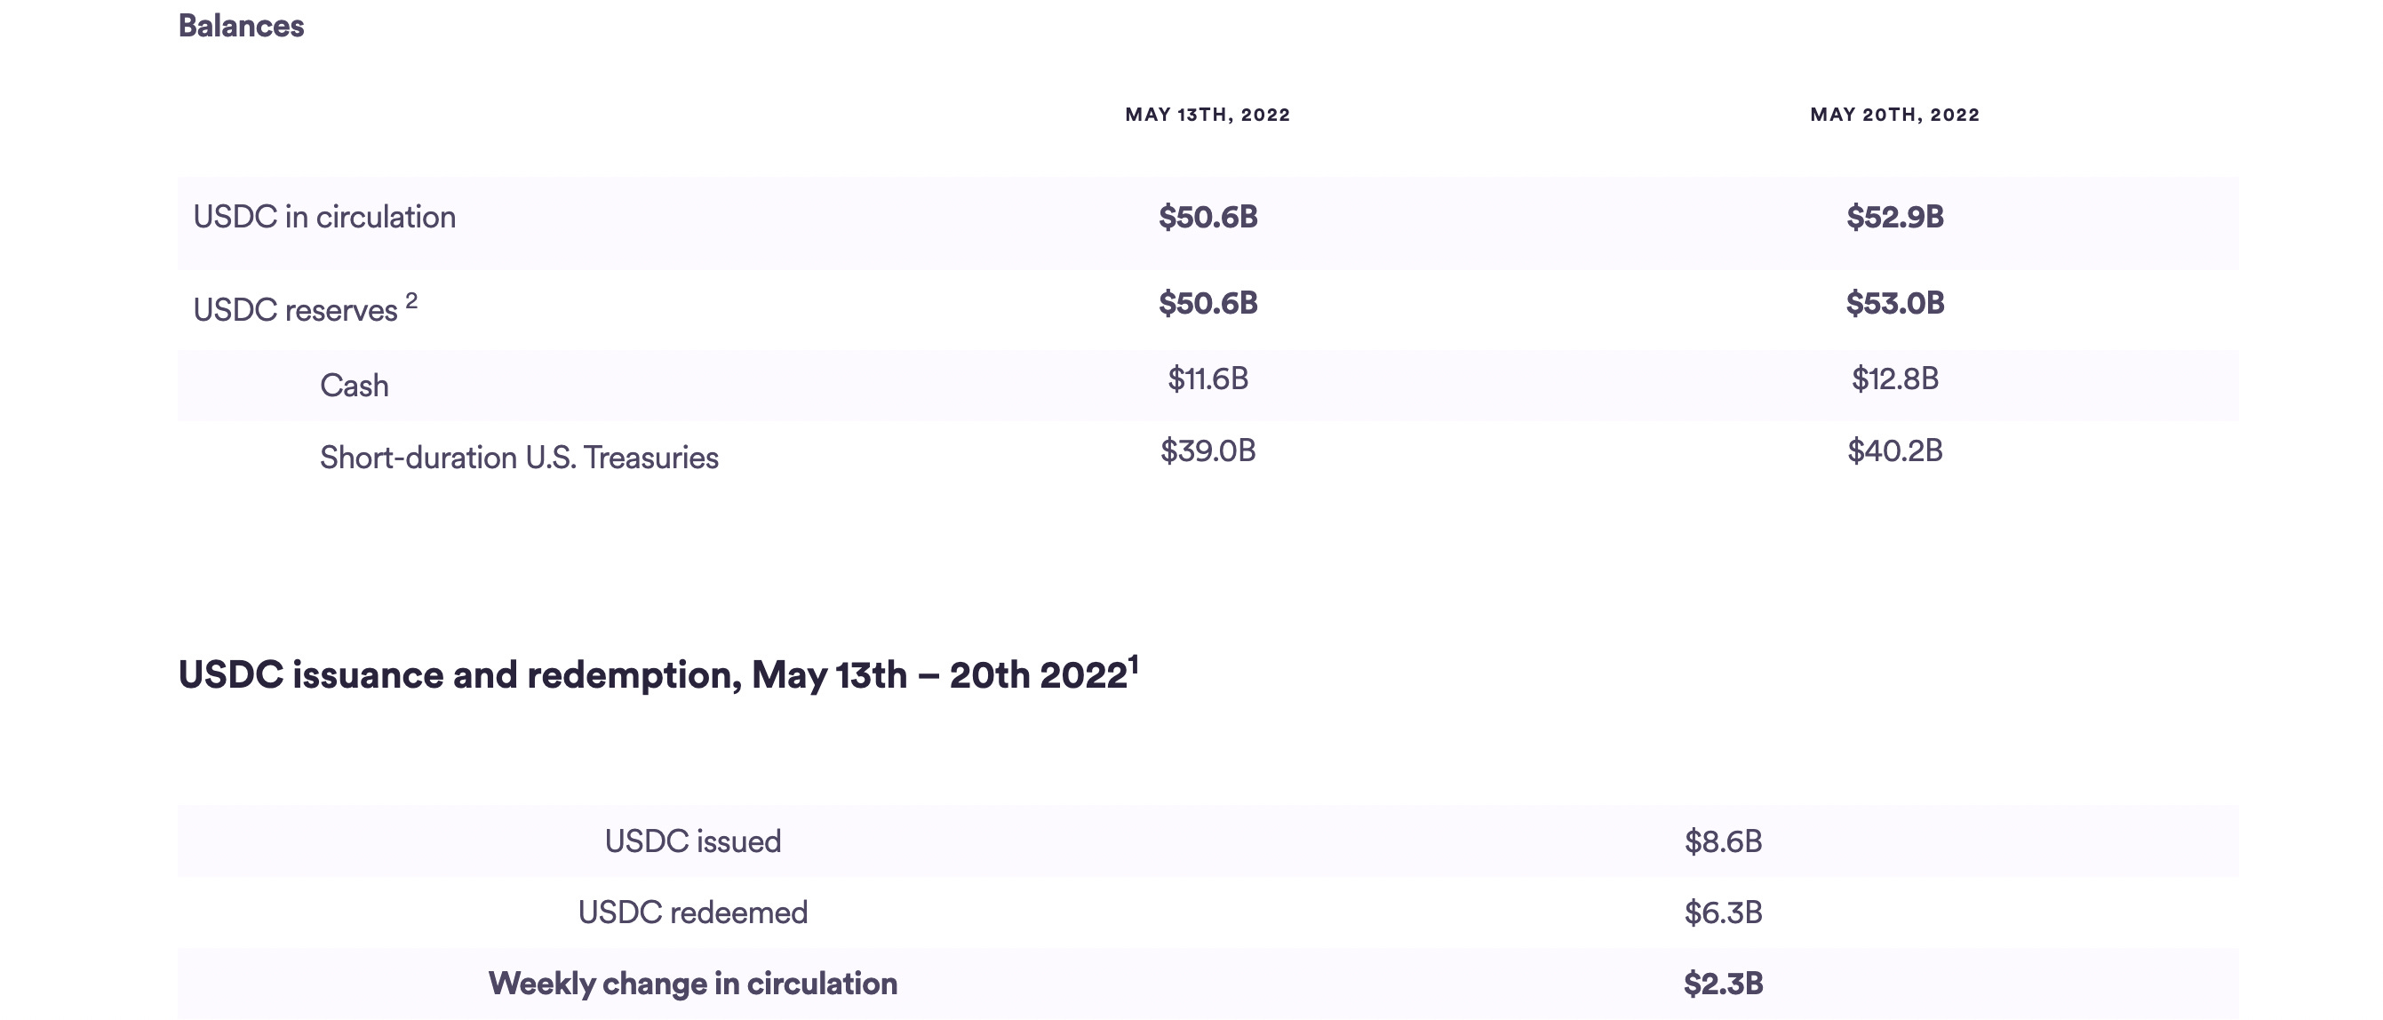Click the $53.0B reserves value
Screen dimensions: 2383x1020
1894,303
